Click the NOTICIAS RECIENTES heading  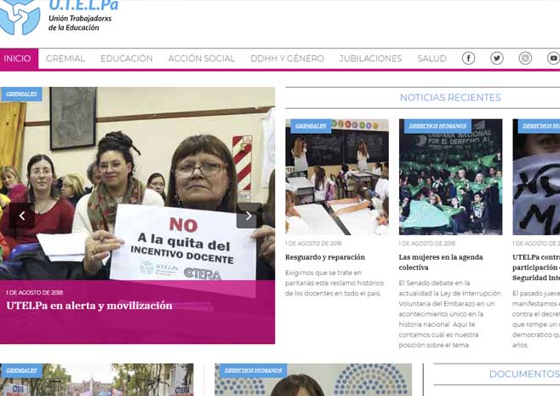[450, 97]
